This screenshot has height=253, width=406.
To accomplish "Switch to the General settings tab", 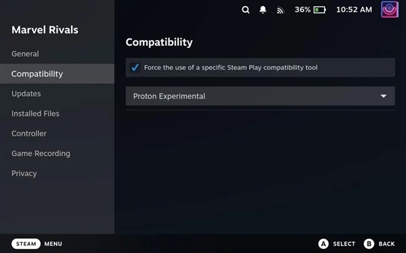I will (x=26, y=54).
